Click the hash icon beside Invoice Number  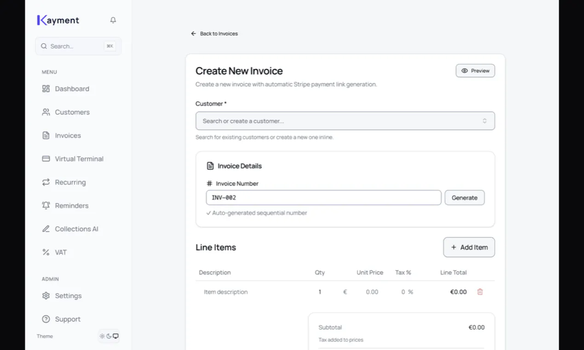209,183
